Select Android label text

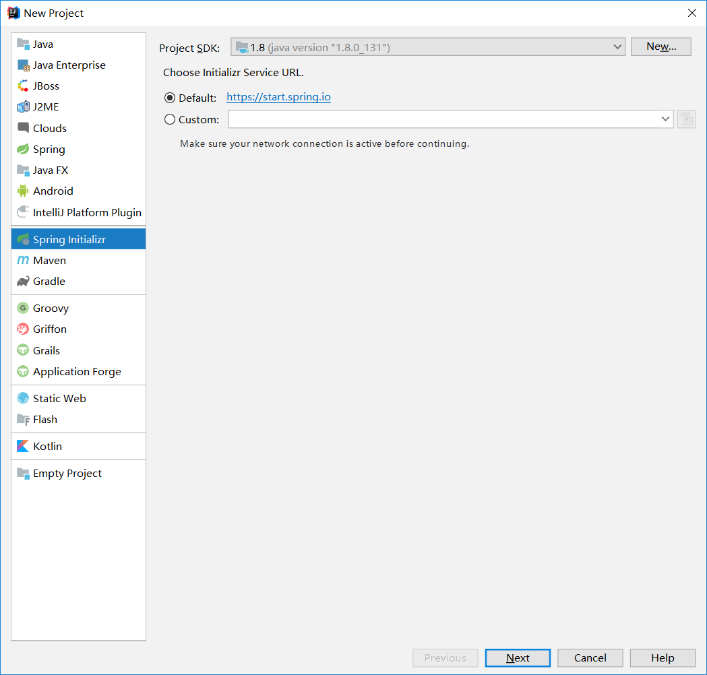click(53, 191)
